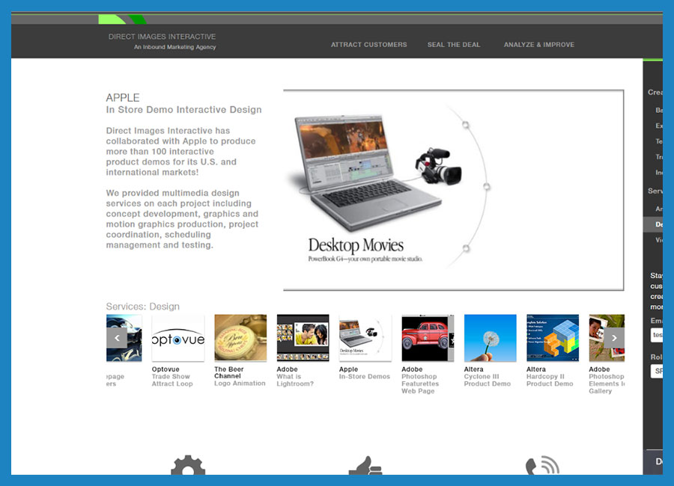Click the Adobe What is Lightroom? link
674x486 pixels.
click(295, 377)
